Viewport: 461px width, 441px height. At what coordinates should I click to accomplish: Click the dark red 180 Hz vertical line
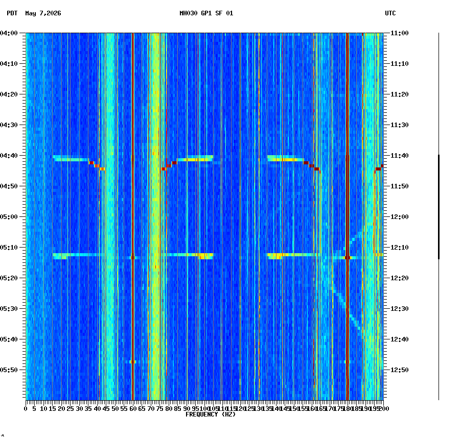[348, 216]
